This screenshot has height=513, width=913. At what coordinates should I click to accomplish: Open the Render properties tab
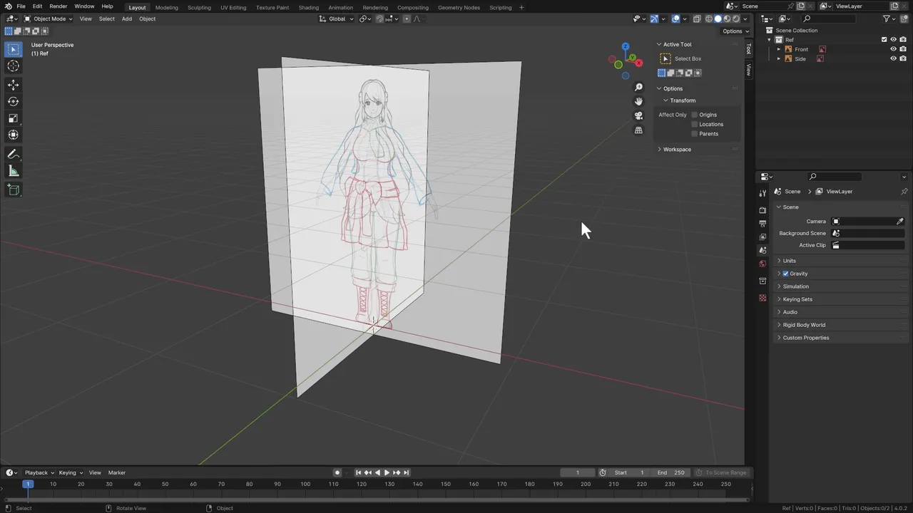click(x=762, y=210)
